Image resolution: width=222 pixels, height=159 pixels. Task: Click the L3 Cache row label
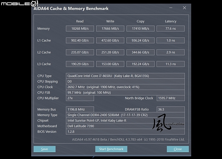click(x=44, y=64)
